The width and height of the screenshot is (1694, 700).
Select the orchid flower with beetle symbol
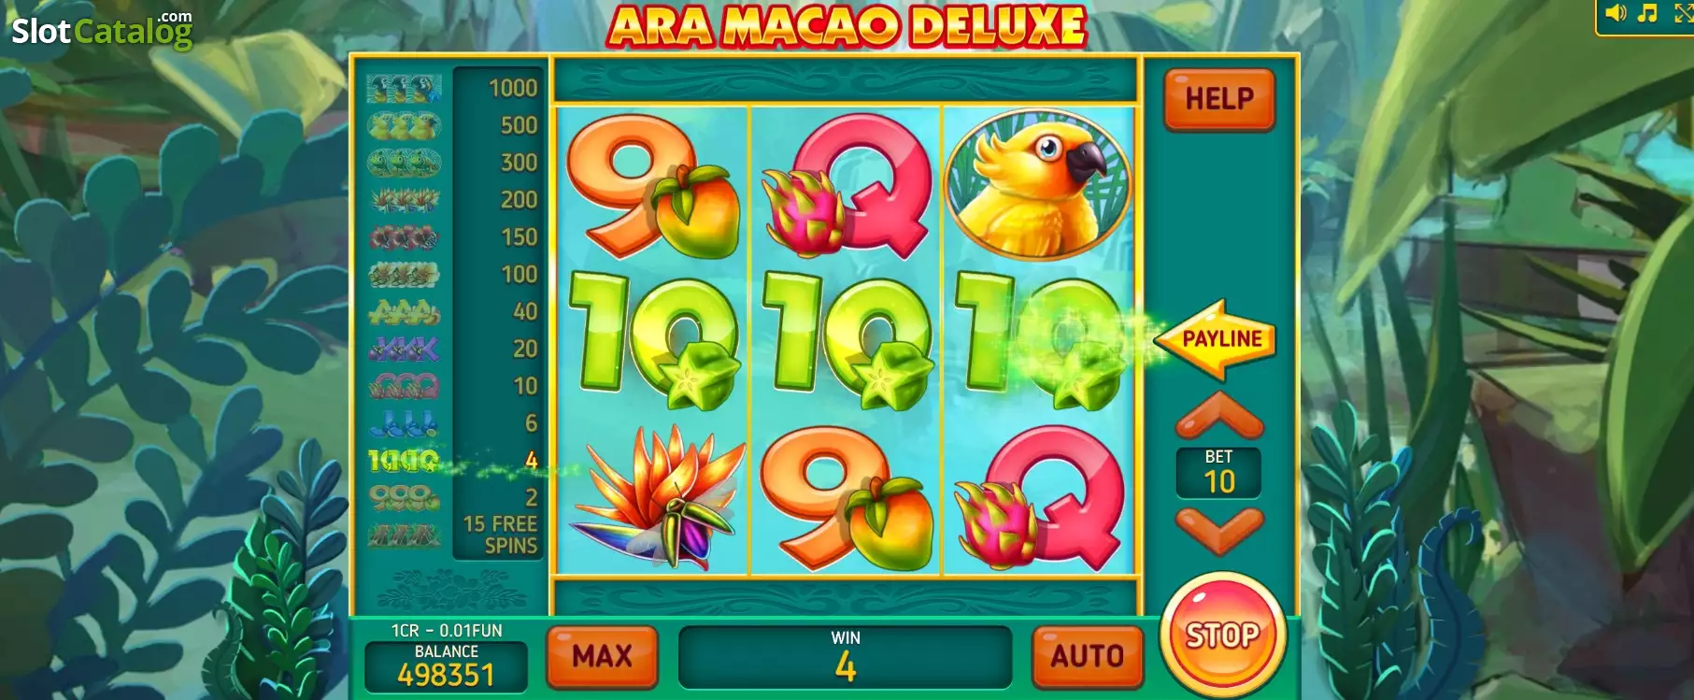(654, 495)
